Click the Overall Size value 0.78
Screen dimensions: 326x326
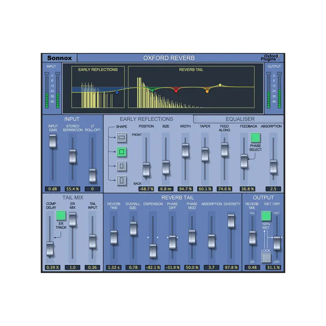click(133, 268)
